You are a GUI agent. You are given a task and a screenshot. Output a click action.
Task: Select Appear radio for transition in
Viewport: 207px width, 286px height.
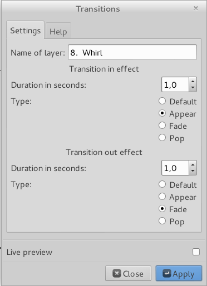click(x=162, y=113)
